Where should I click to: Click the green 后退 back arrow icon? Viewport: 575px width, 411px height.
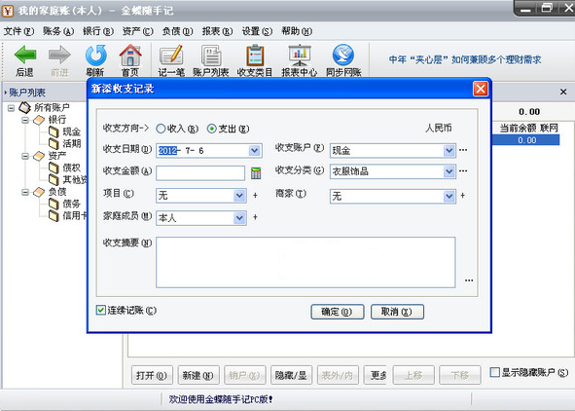[x=25, y=56]
